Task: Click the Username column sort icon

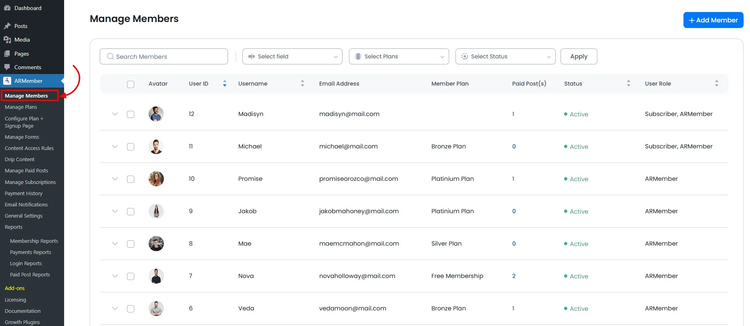Action: (x=302, y=84)
